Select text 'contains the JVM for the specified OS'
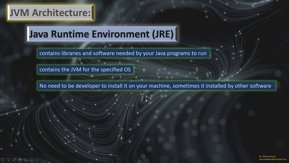The image size is (289, 163). click(x=85, y=69)
